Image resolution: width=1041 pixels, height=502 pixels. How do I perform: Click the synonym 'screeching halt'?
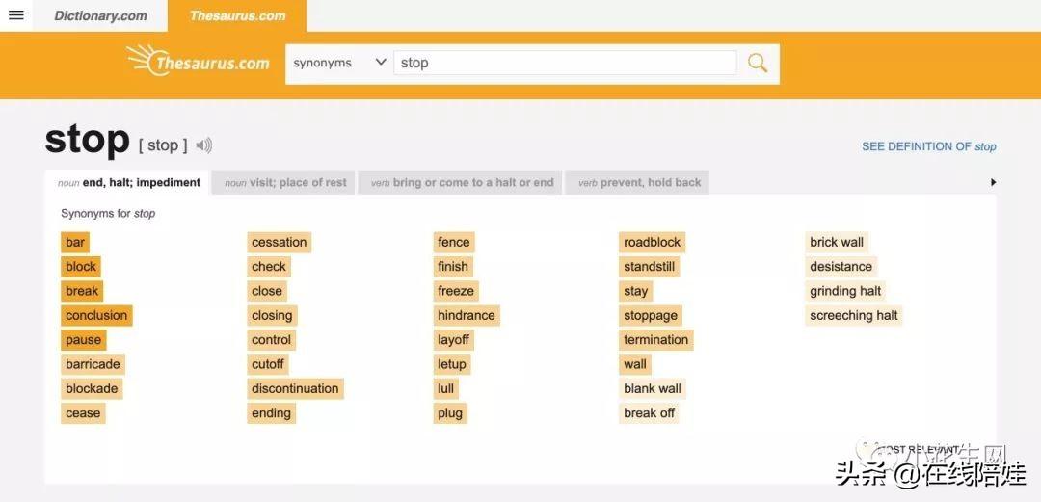pyautogui.click(x=853, y=315)
